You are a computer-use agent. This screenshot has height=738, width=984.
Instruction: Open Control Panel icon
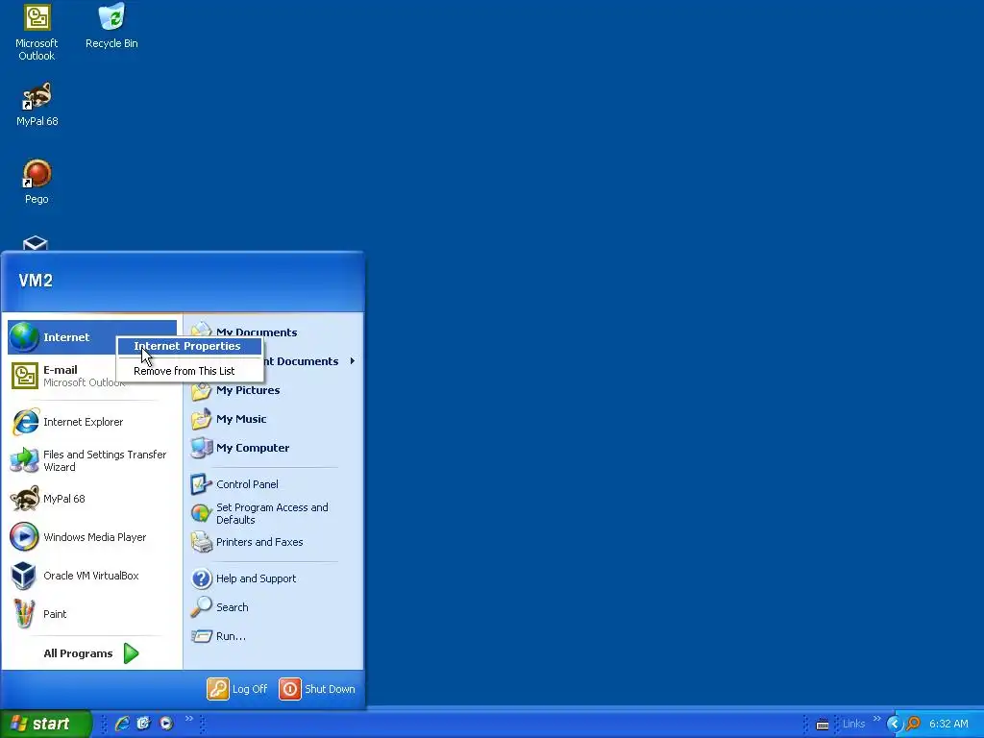(x=202, y=484)
